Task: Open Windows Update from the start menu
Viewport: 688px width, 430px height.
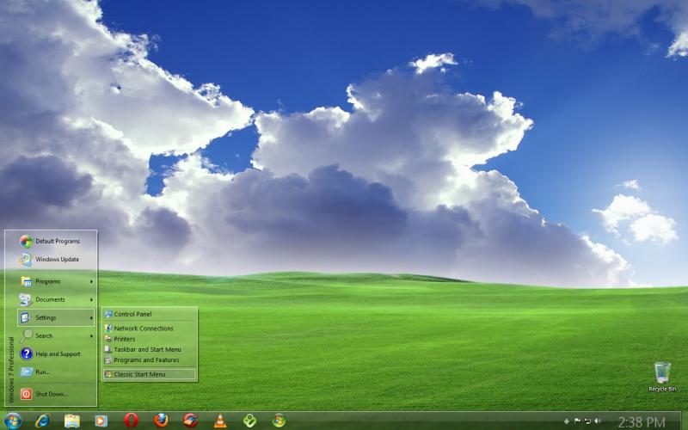Action: click(x=56, y=260)
